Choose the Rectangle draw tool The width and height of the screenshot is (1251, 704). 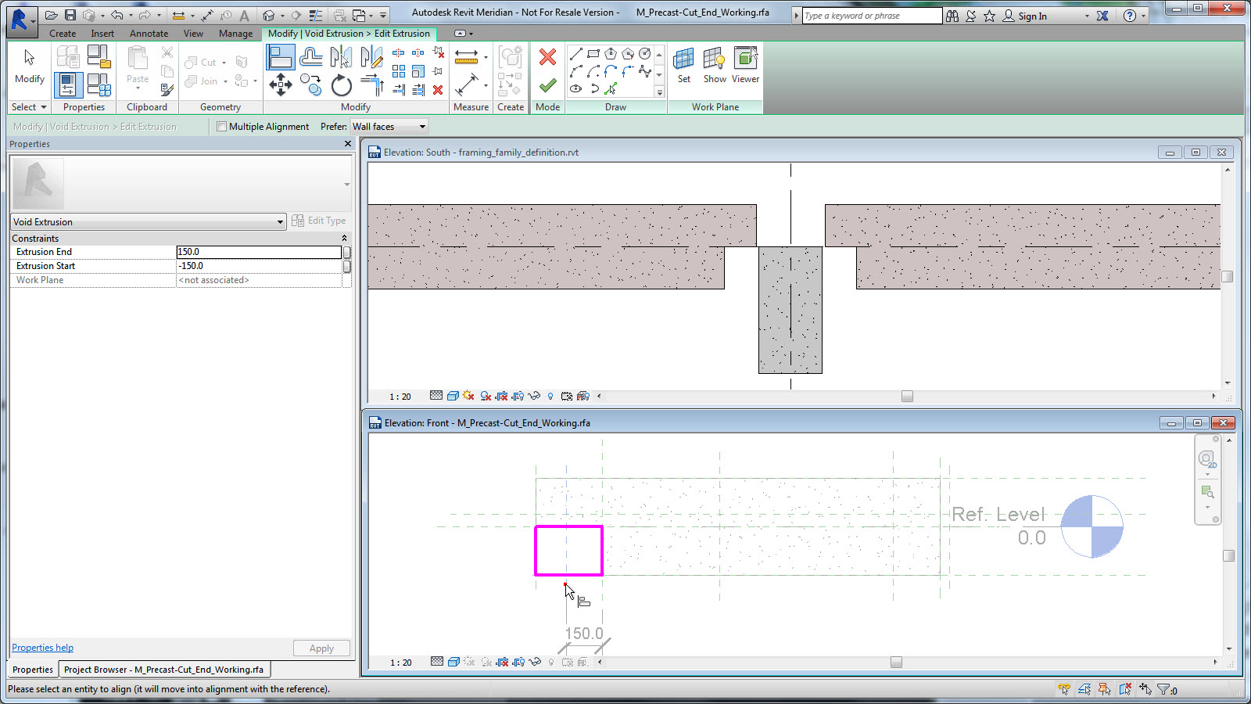[x=593, y=54]
